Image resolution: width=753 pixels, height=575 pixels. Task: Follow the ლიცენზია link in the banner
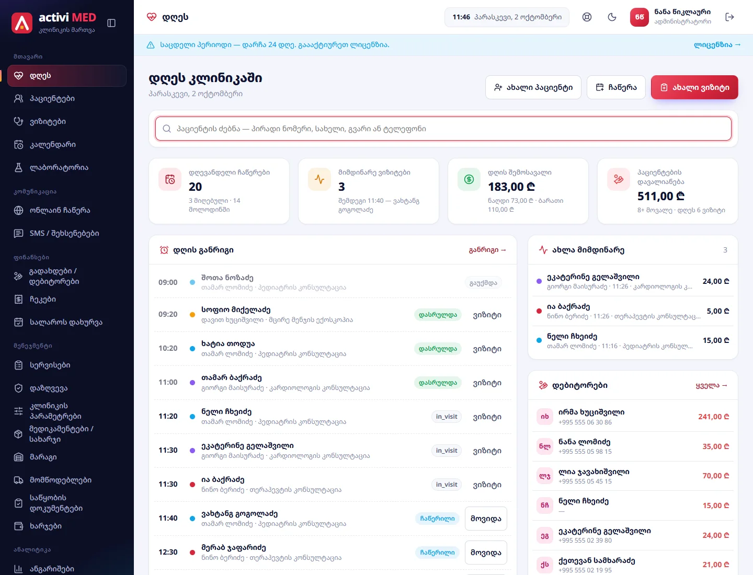coord(717,45)
